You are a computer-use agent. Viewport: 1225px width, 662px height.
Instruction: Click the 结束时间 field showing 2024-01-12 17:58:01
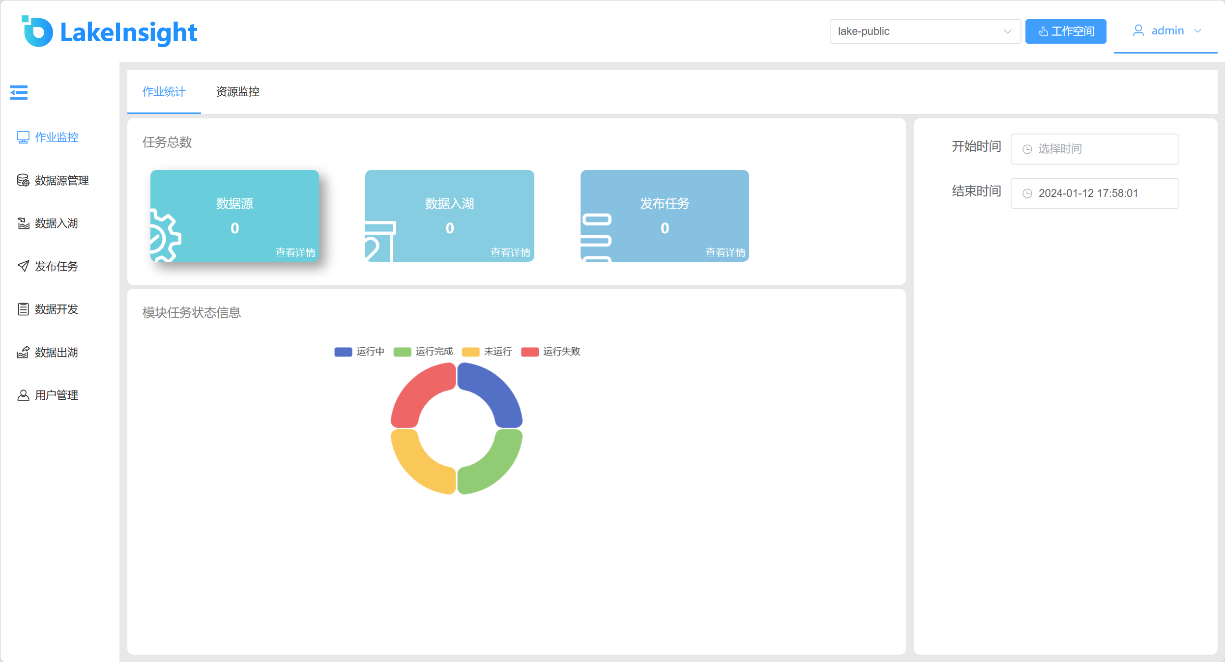[1094, 193]
